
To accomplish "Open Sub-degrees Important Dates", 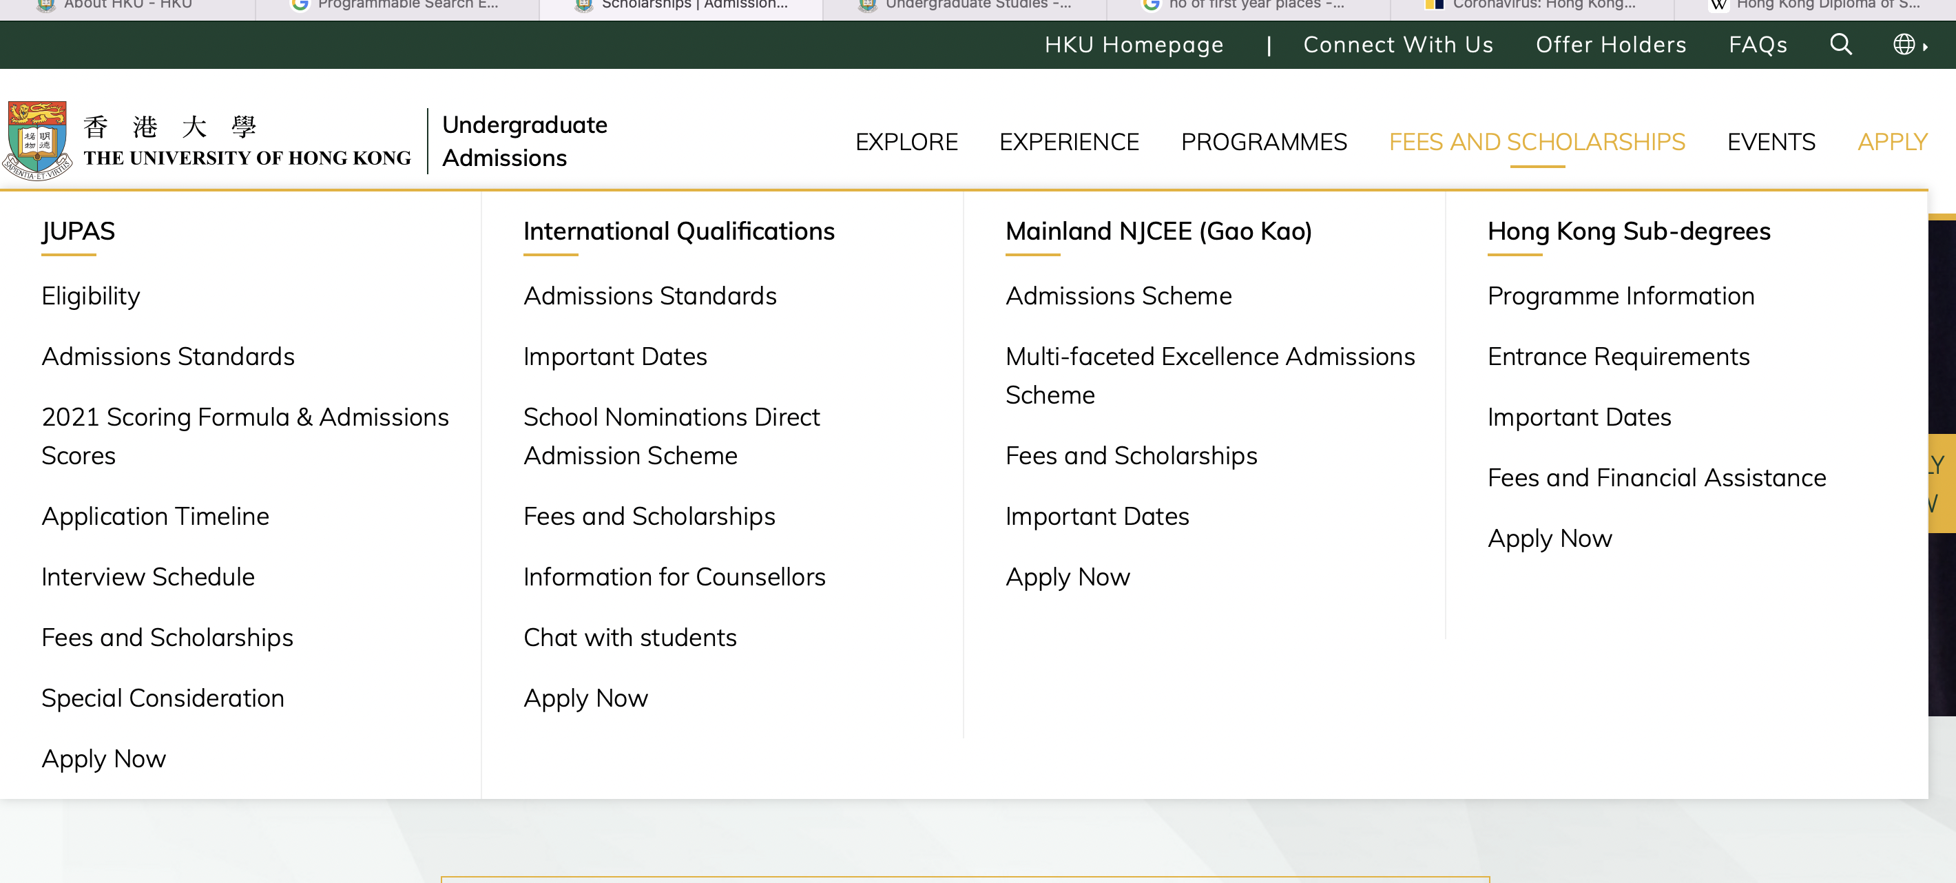I will pyautogui.click(x=1579, y=417).
